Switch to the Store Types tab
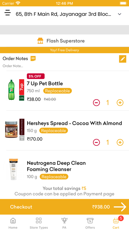The image size is (129, 230). tap(39, 223)
